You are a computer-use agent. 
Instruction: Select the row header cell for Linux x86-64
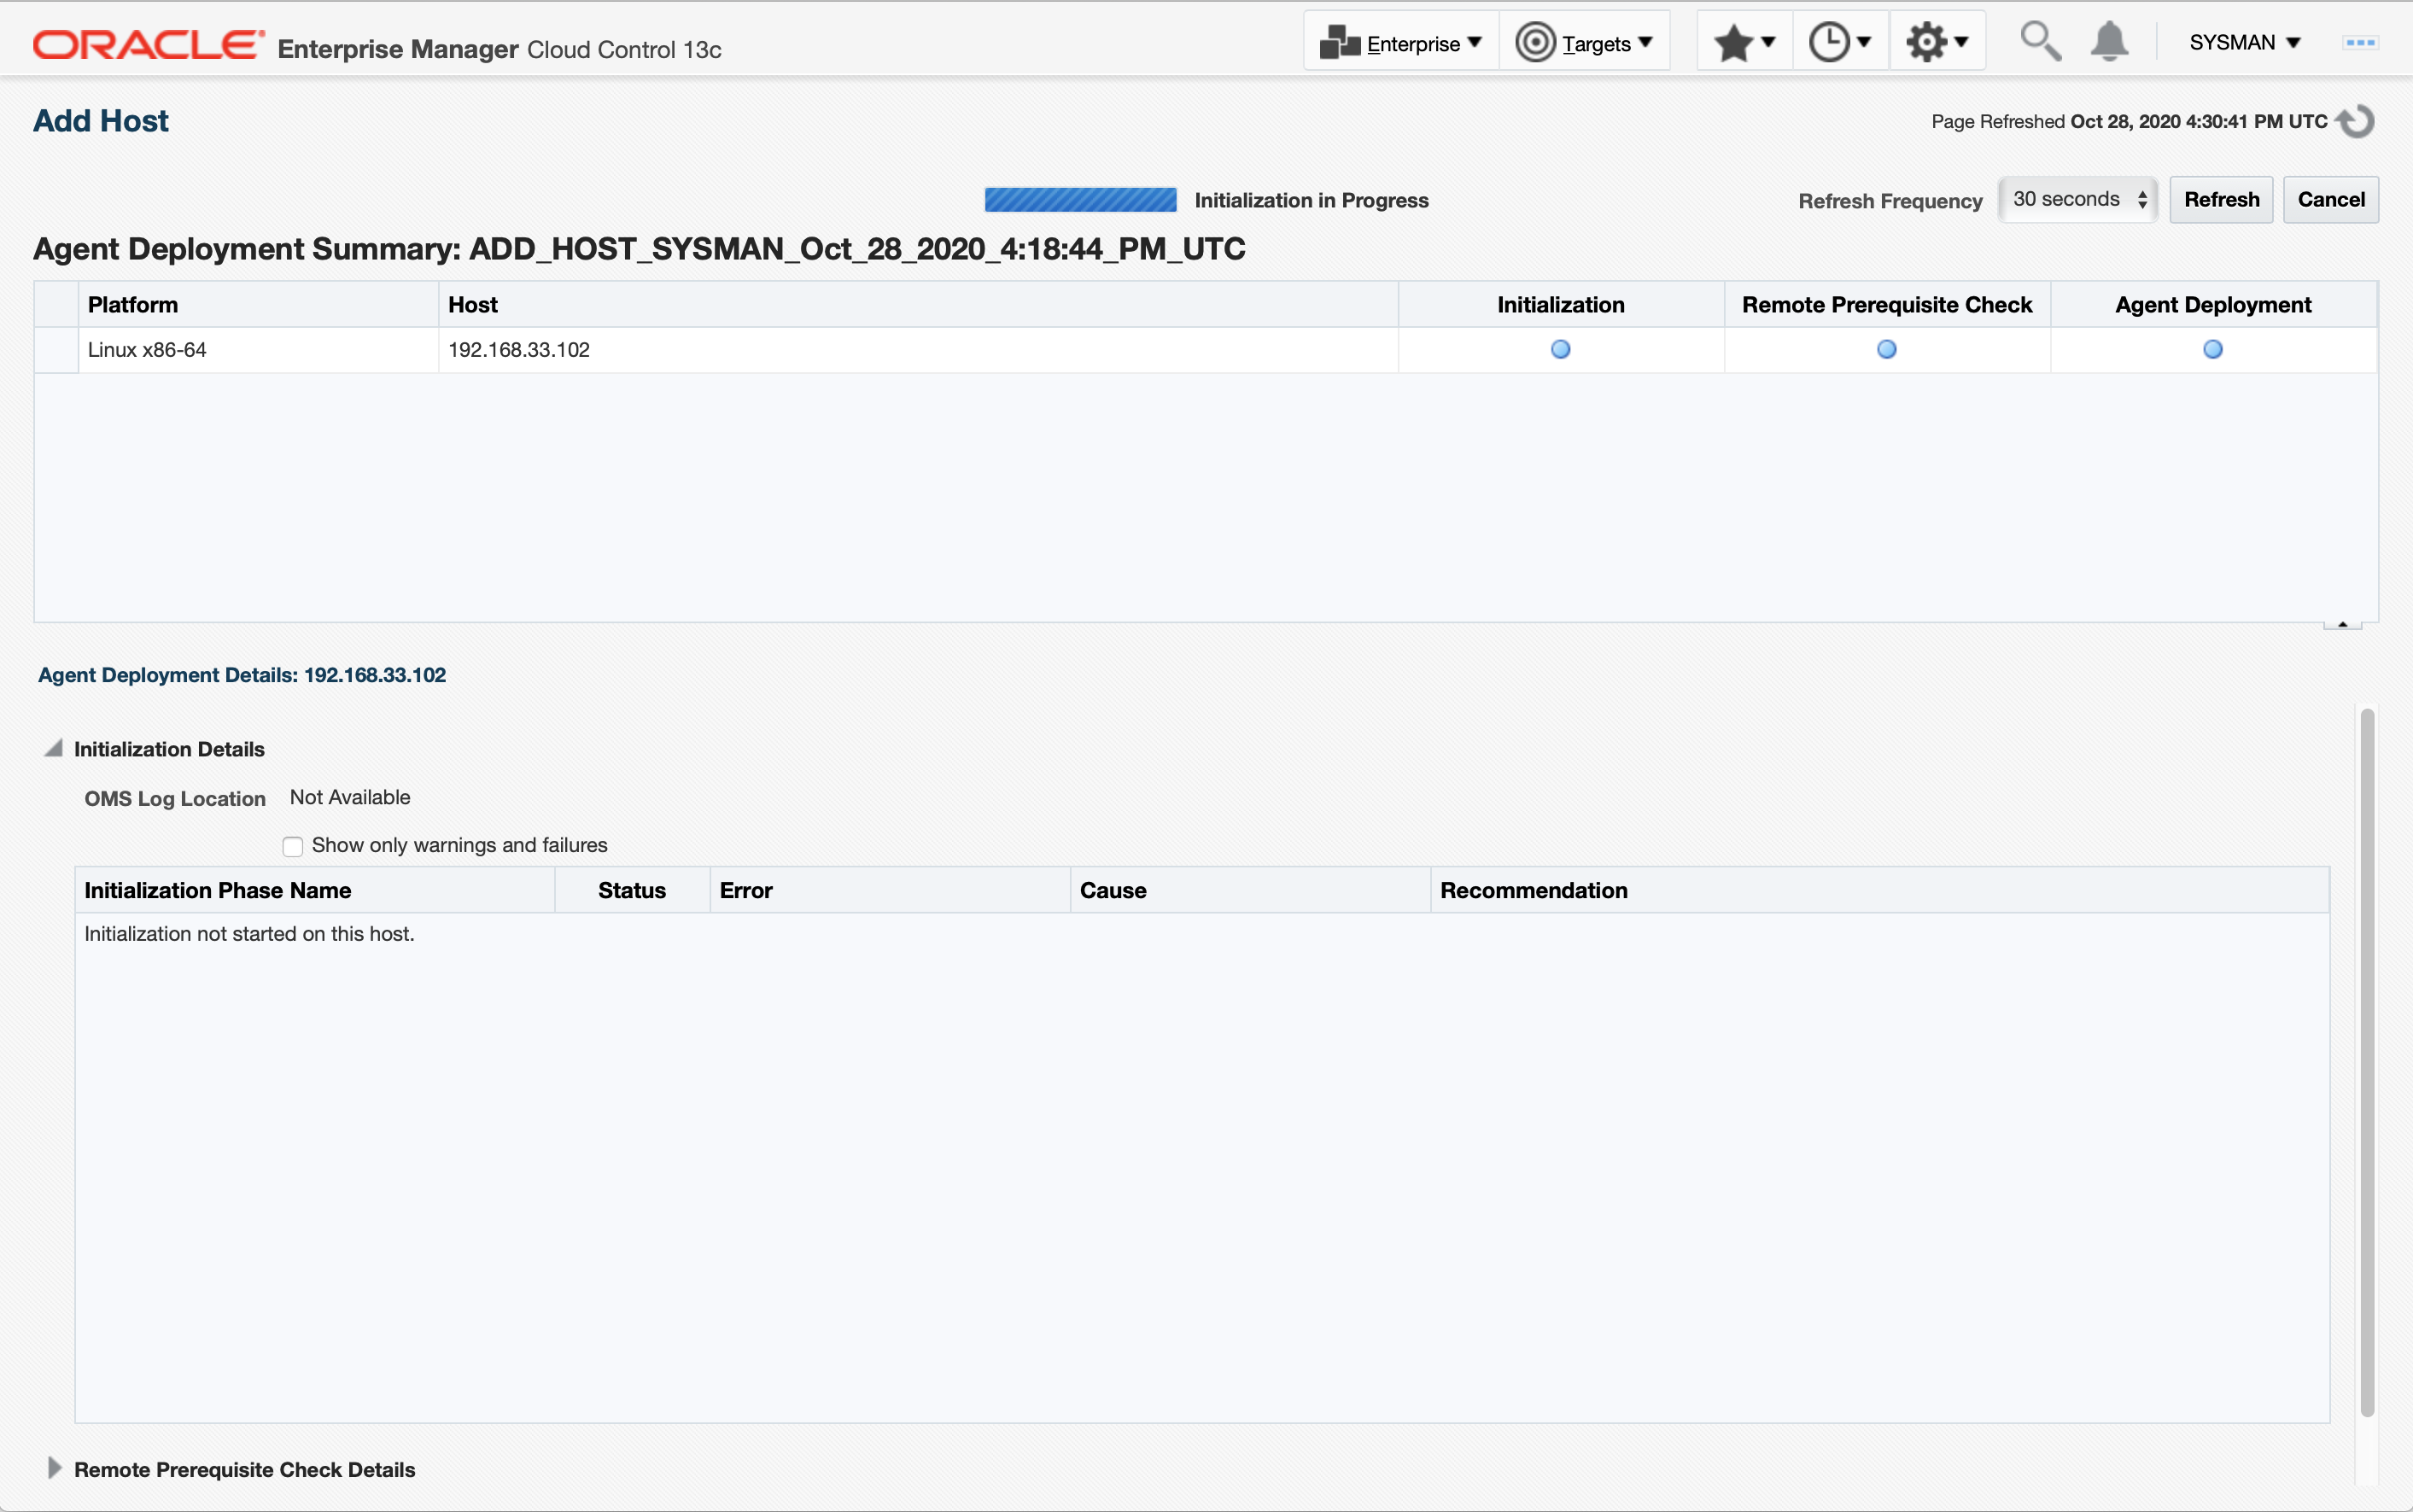(x=56, y=350)
